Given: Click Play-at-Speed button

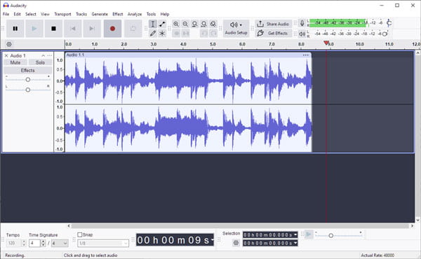Looking at the screenshot, I should [309, 235].
